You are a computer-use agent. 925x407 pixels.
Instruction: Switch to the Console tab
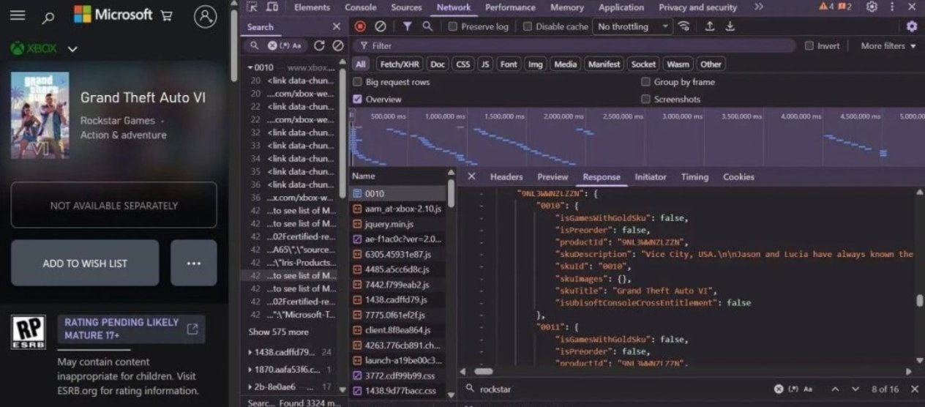tap(360, 7)
